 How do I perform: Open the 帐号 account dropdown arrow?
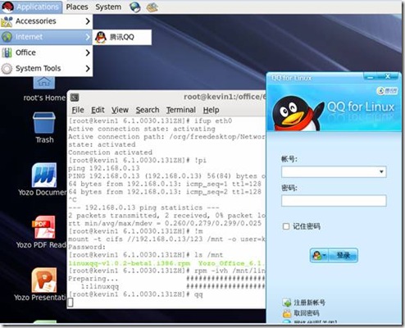381,172
